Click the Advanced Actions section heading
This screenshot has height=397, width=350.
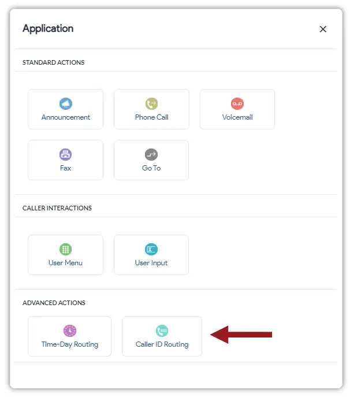tap(54, 303)
